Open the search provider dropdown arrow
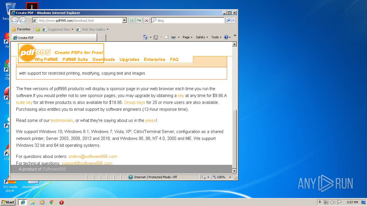Screen dimensions: 367x206 point(234,20)
